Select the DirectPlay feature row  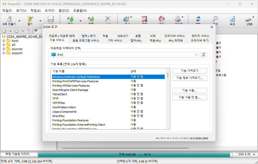[x=108, y=116]
